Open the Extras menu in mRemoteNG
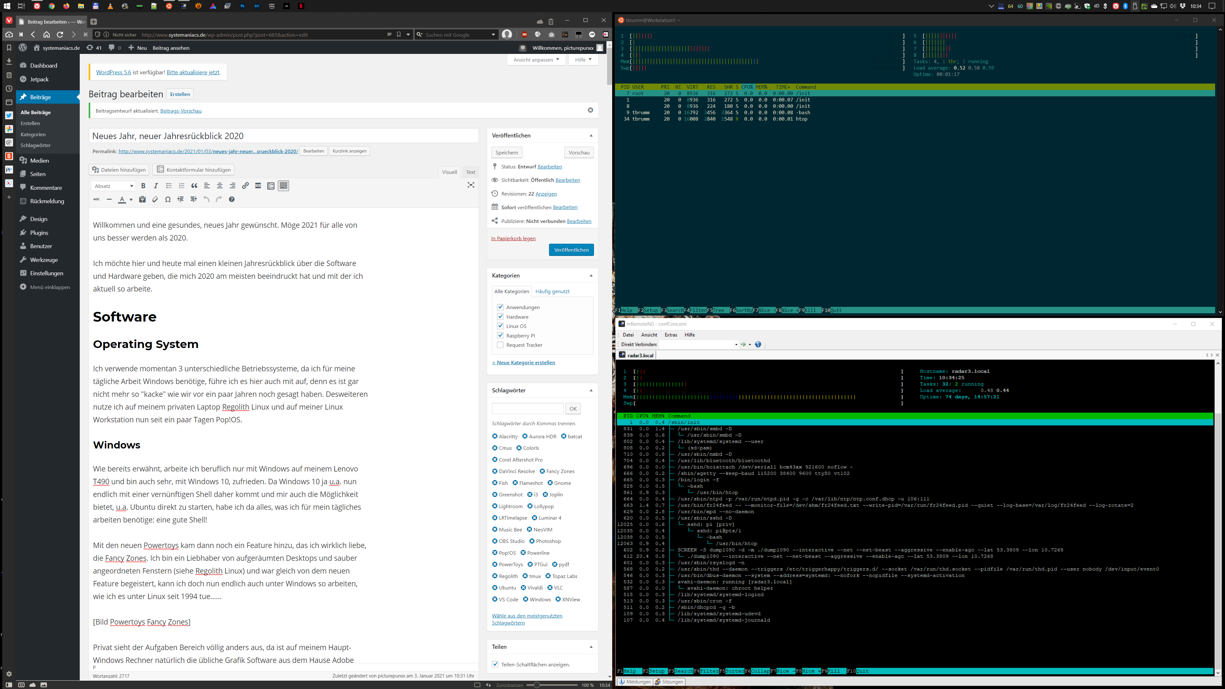1225x689 pixels. (x=671, y=335)
